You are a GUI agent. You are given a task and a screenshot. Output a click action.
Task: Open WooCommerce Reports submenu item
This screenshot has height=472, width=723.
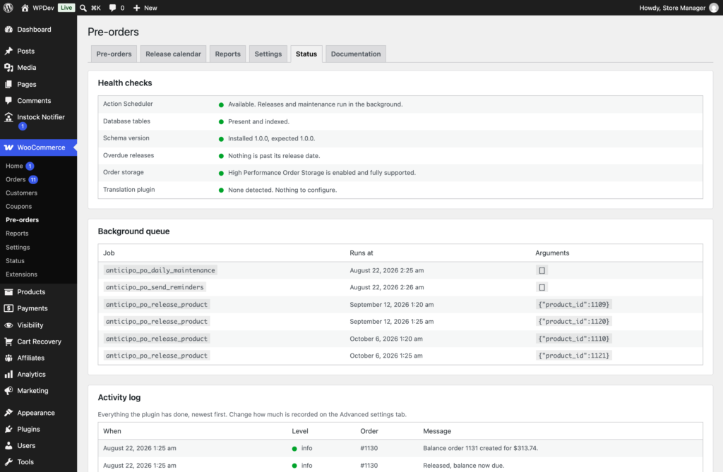pos(17,234)
